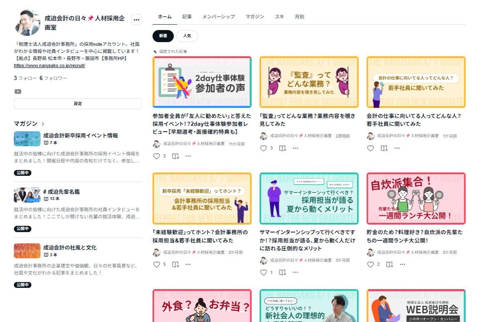Open profile avatar photo
This screenshot has width=483, height=322.
pos(27,22)
